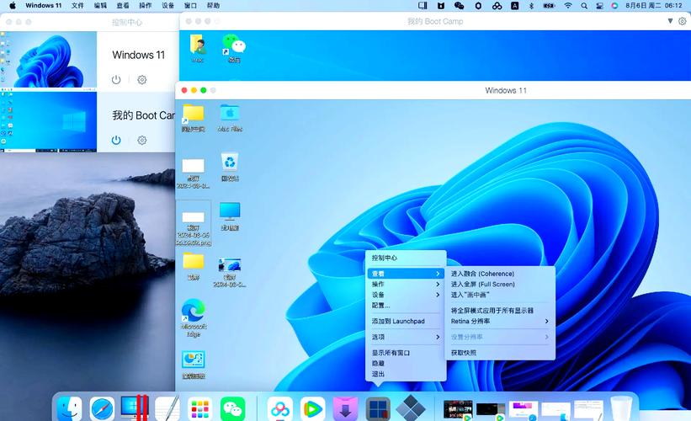
Task: Open TextEdit icon in the Dock
Action: 167,408
